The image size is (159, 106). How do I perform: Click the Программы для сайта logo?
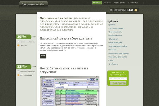pos(33,4)
